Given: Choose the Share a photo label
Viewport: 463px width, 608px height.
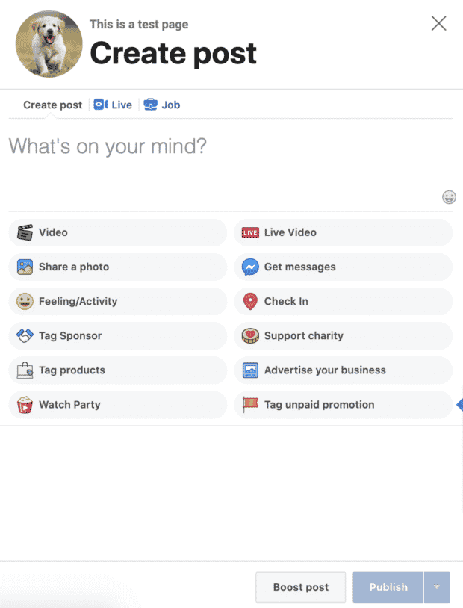Looking at the screenshot, I should [x=74, y=267].
